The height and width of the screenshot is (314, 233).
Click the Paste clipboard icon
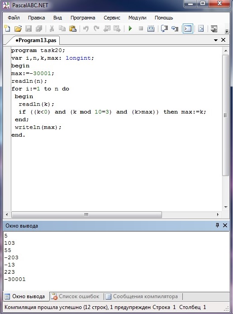click(x=73, y=29)
